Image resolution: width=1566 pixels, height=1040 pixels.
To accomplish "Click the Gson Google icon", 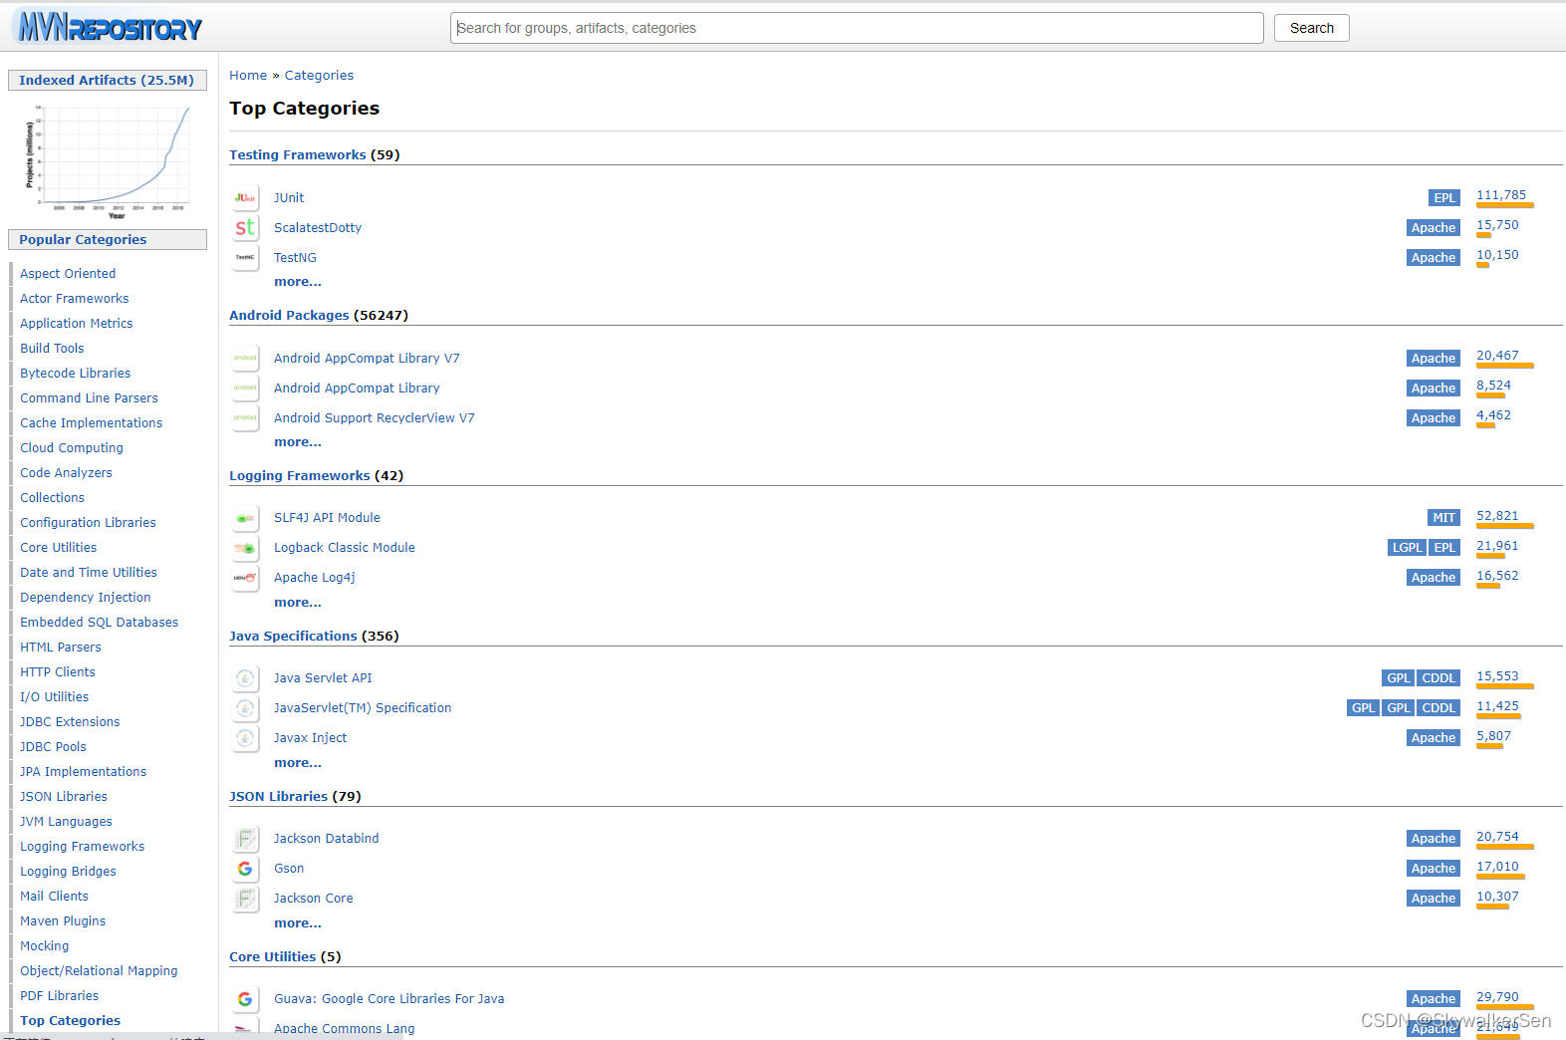I will (x=245, y=869).
